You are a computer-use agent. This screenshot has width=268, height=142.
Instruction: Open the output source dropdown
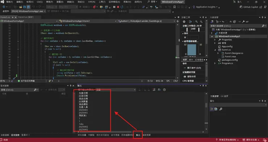pyautogui.click(x=116, y=90)
